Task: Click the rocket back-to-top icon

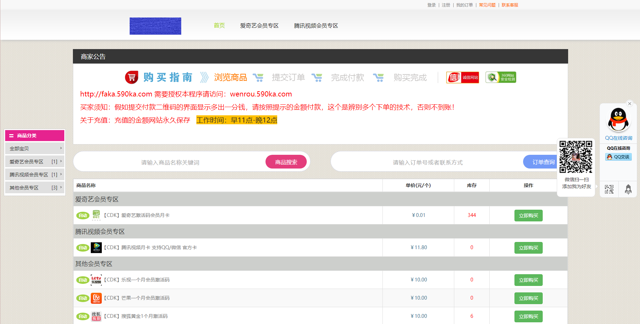Action: click(x=628, y=189)
